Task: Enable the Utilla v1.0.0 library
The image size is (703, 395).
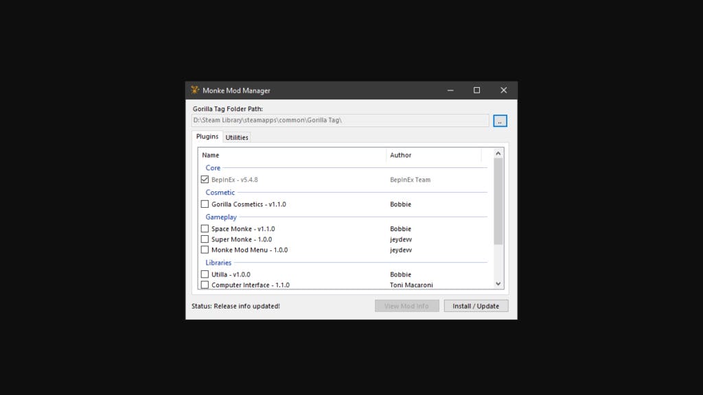Action: [205, 274]
